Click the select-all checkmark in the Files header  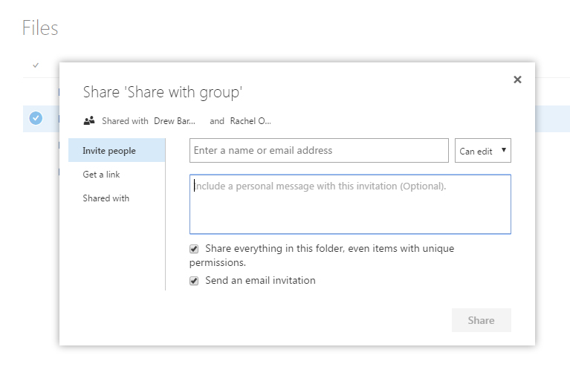coord(36,65)
